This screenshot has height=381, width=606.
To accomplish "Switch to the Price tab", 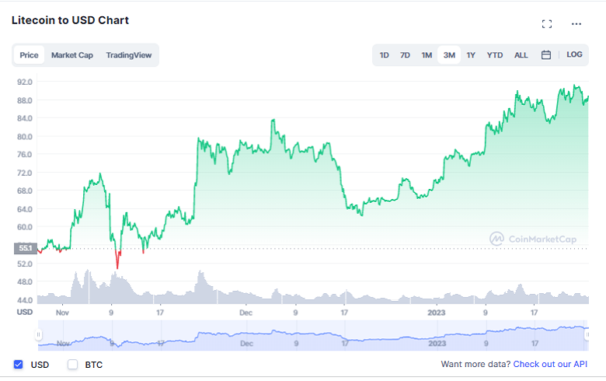I will tap(29, 55).
